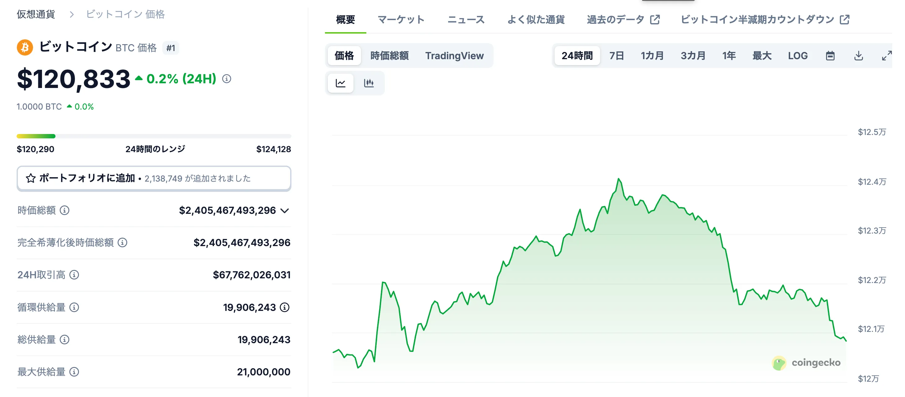Toggle the LOG scale option
The height and width of the screenshot is (397, 905).
pos(798,56)
